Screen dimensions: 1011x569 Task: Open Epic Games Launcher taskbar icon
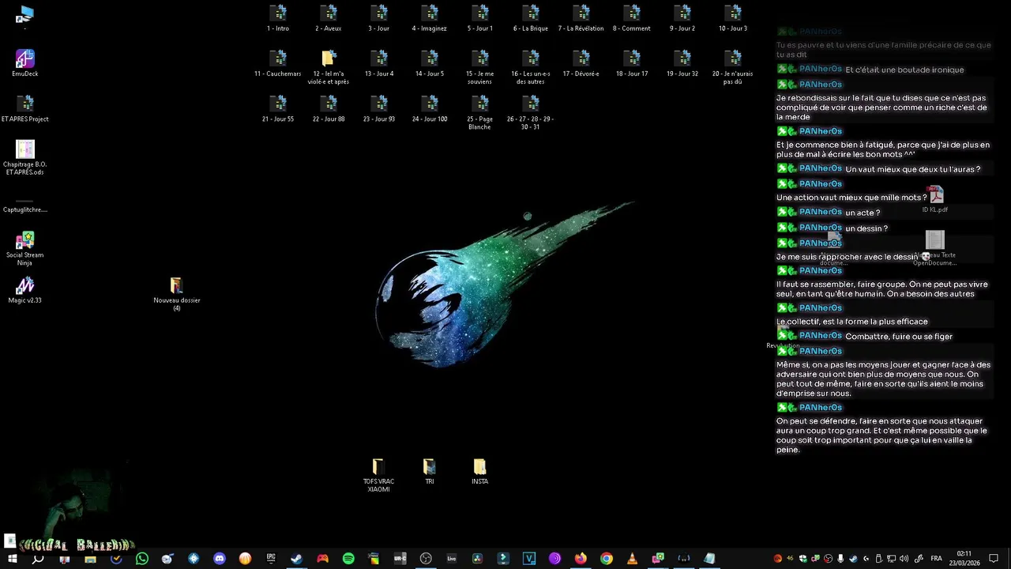click(x=271, y=559)
